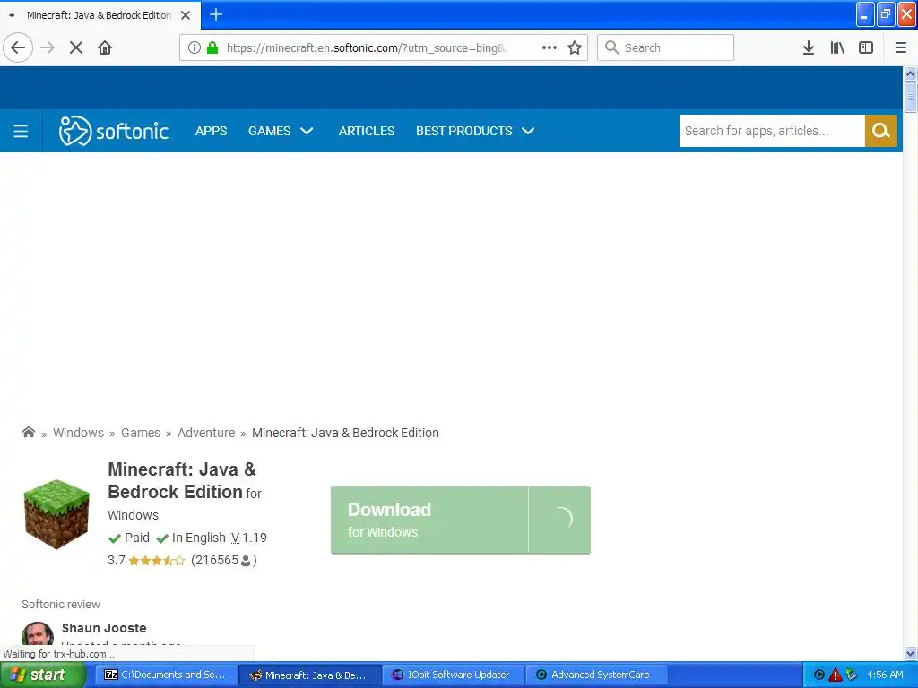Open the GAMES menu item

coord(269,131)
